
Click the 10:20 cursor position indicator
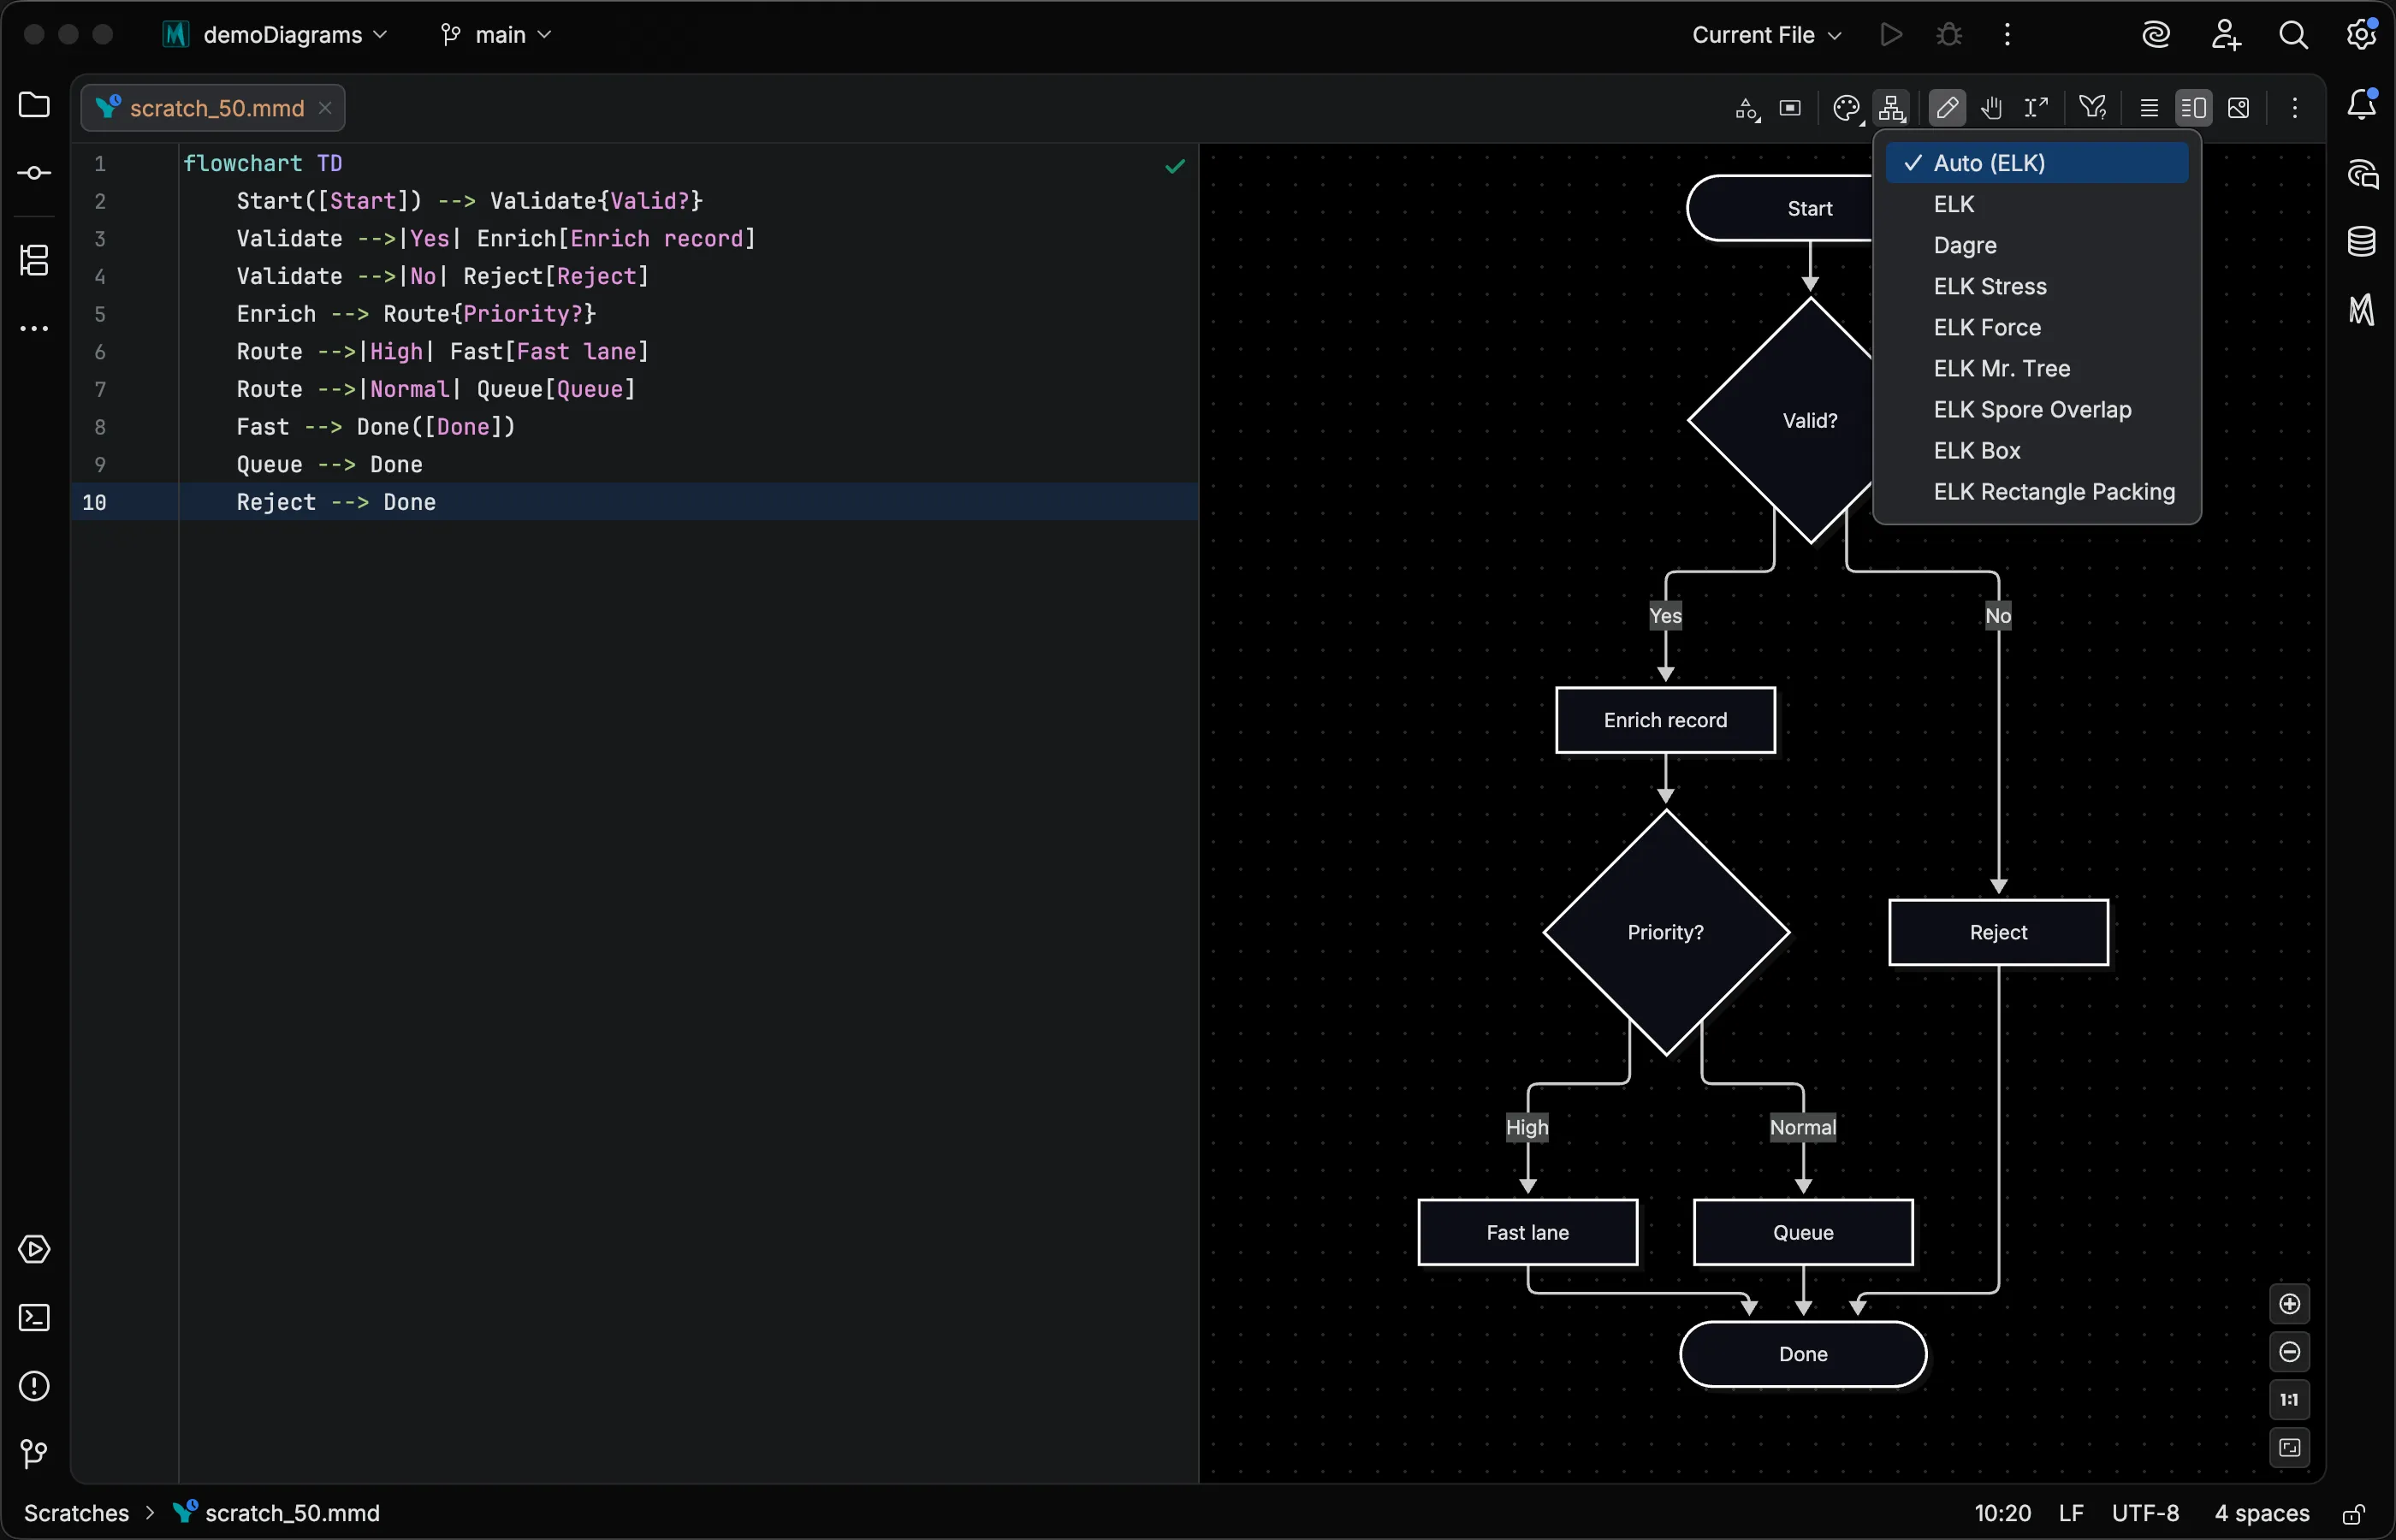point(2002,1514)
